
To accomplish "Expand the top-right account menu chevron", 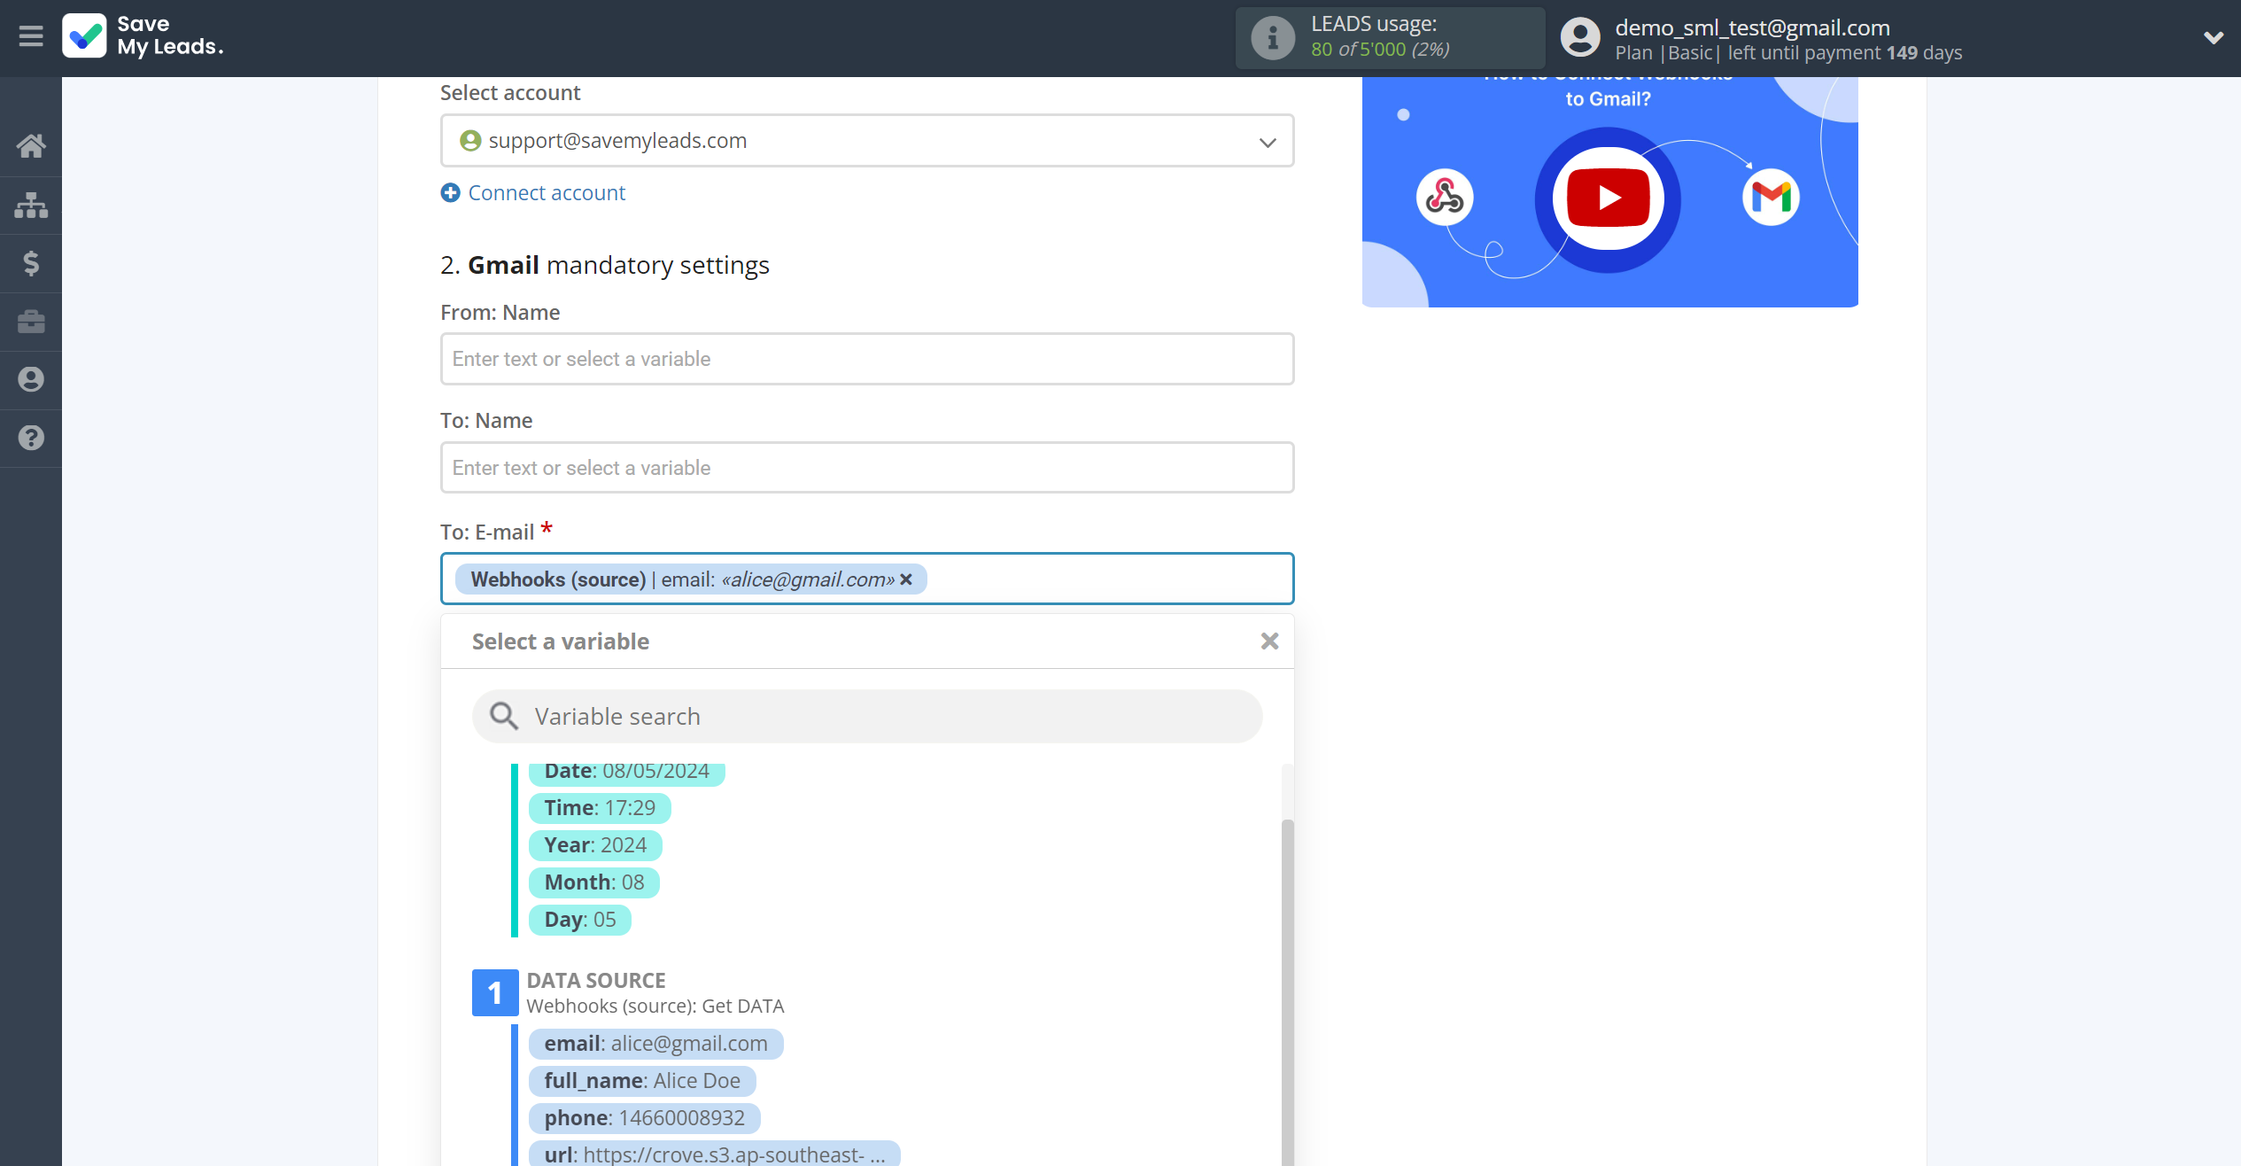I will point(2213,37).
